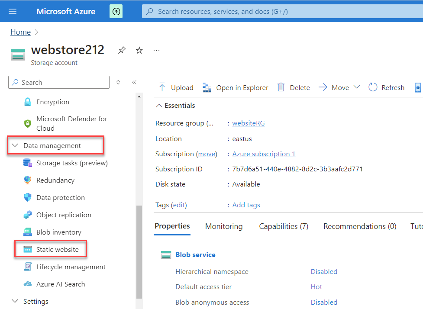Image resolution: width=423 pixels, height=309 pixels.
Task: Open Static website in the sidebar
Action: (x=57, y=250)
